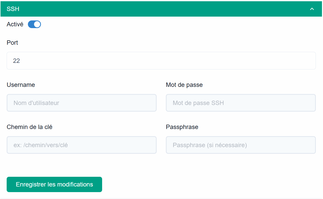Select the ex: /chemin/vers/clé placeholder box
The image size is (323, 199).
coord(82,145)
